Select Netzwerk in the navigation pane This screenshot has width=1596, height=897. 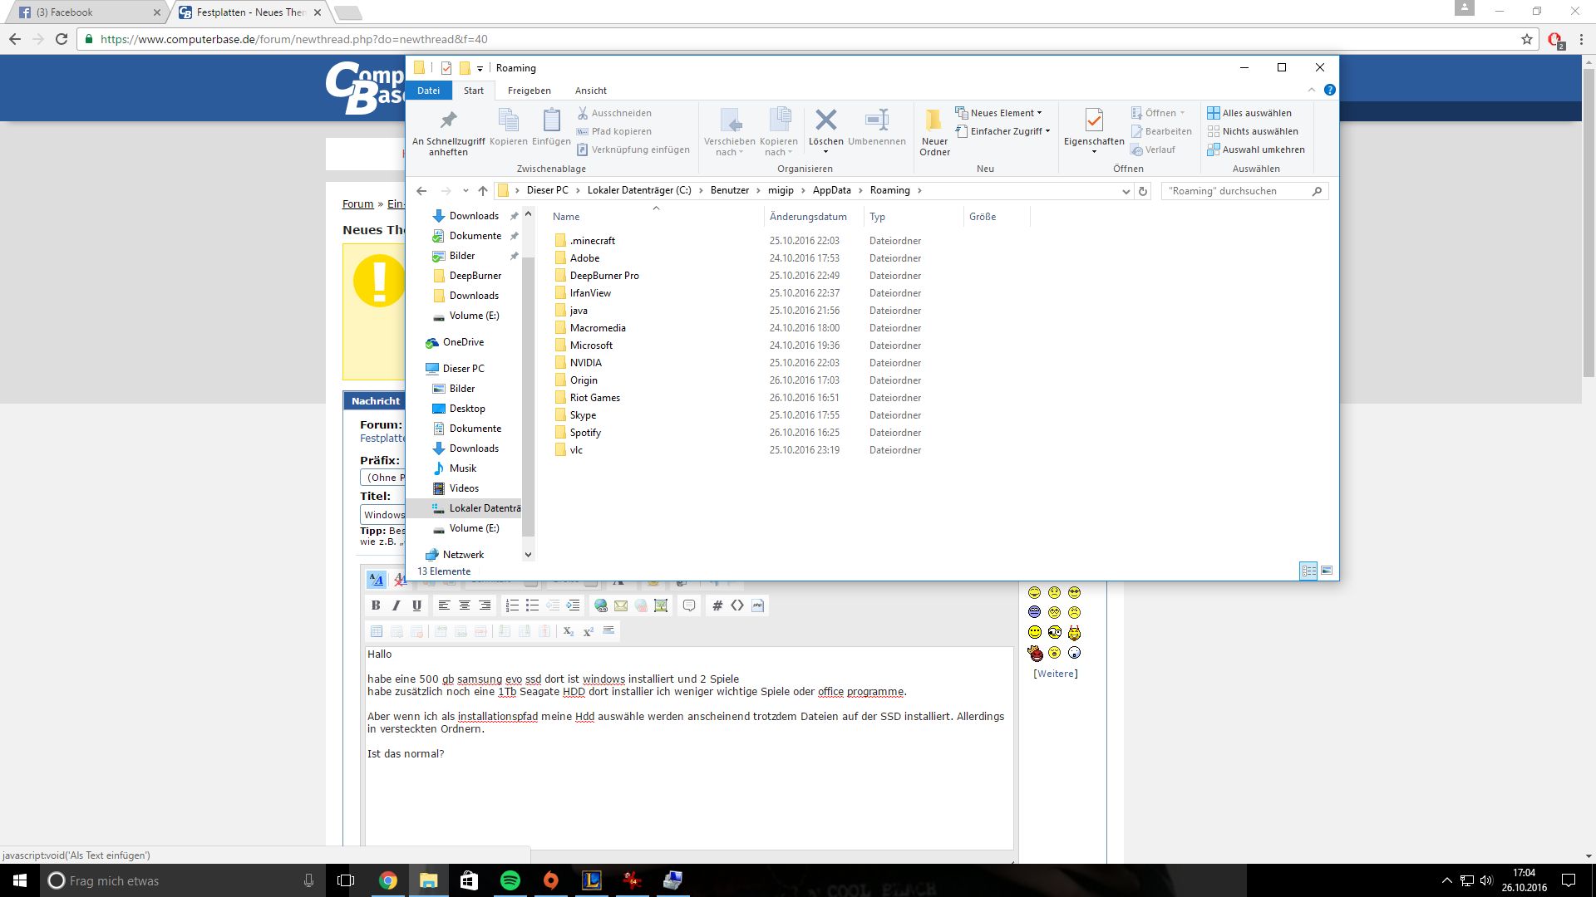[x=463, y=555]
